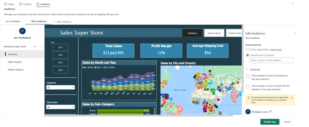Select Specific users or groups option

pos(247,55)
